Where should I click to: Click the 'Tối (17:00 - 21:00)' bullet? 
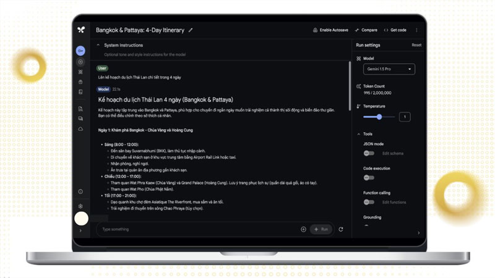pyautogui.click(x=120, y=196)
